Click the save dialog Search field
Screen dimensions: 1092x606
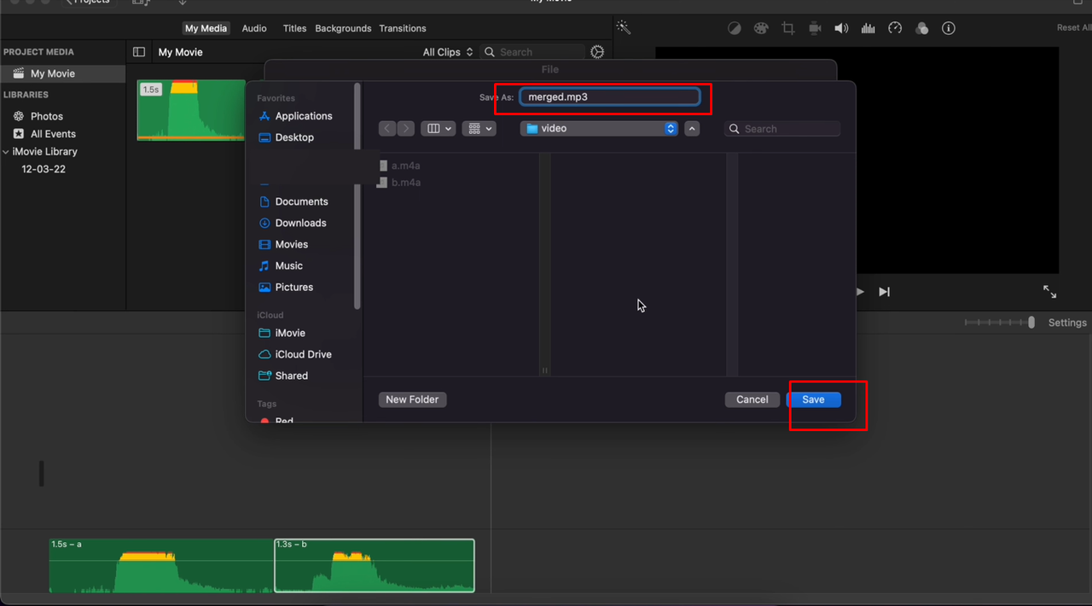(782, 129)
